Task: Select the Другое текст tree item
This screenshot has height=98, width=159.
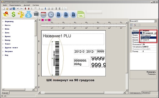Action: pyautogui.click(x=11, y=48)
